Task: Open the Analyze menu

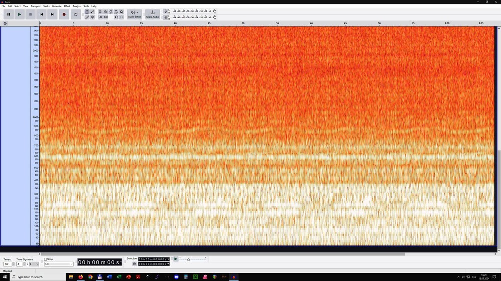Action: (x=77, y=6)
